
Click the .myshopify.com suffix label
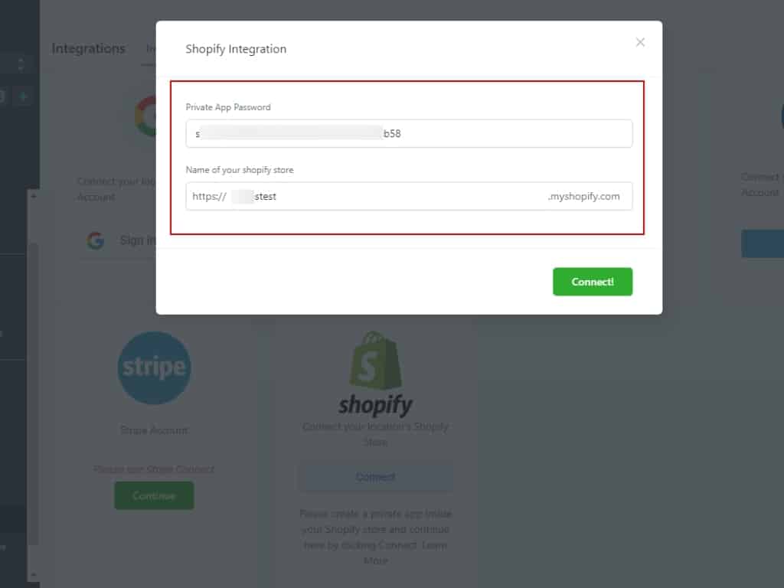point(583,196)
